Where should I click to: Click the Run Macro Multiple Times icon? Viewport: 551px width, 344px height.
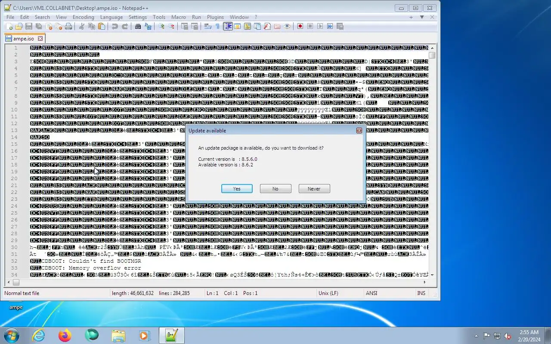(x=330, y=26)
